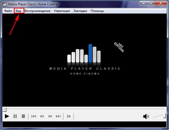Minimize the Media Player Classic window
Screen dimensions: 169x130
pyautogui.click(x=144, y=3)
